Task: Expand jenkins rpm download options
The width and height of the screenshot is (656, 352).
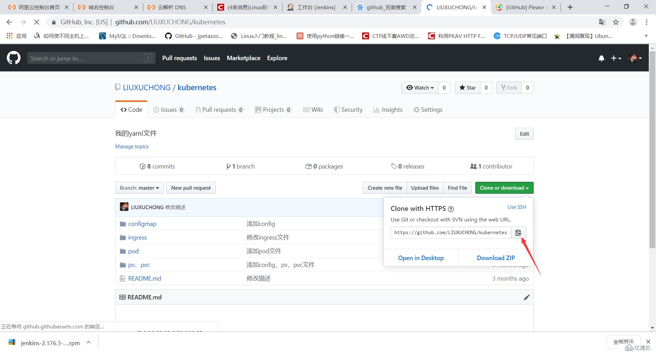Action: pyautogui.click(x=88, y=342)
